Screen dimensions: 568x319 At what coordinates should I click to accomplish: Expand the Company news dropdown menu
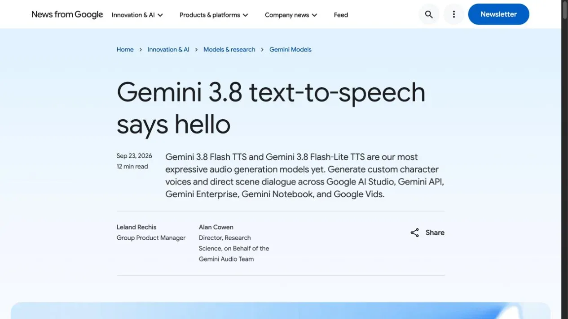click(291, 15)
